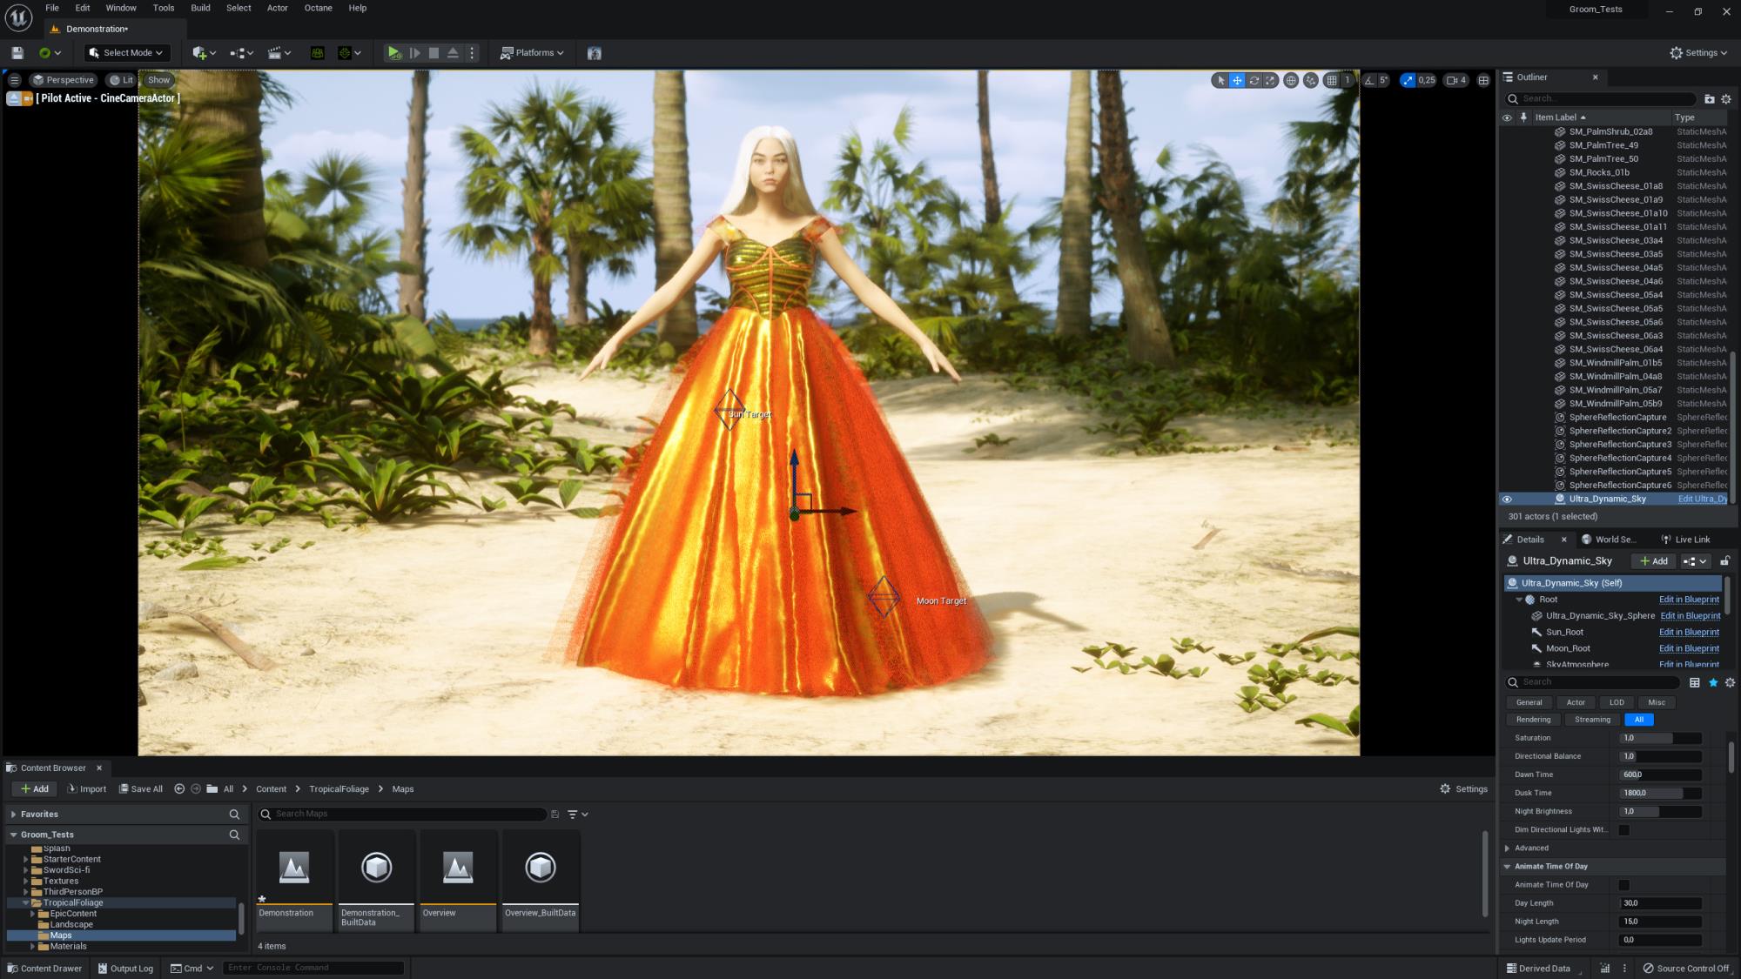Open the Lit view mode menu
This screenshot has height=979, width=1741.
click(x=122, y=80)
